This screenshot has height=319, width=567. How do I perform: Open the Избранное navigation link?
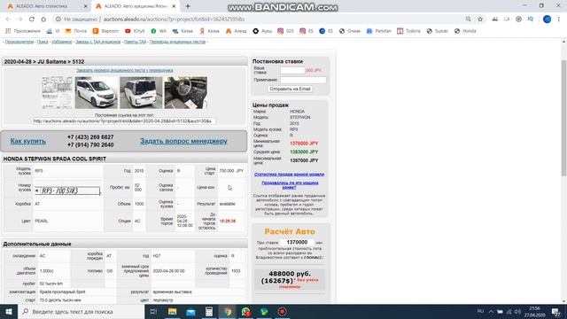(61, 42)
